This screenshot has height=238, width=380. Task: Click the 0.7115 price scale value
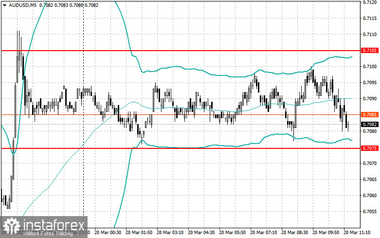coord(370,18)
